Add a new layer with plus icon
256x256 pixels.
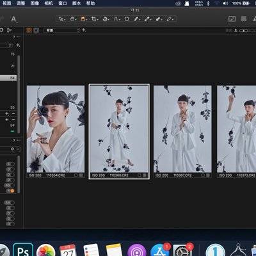click(x=84, y=30)
